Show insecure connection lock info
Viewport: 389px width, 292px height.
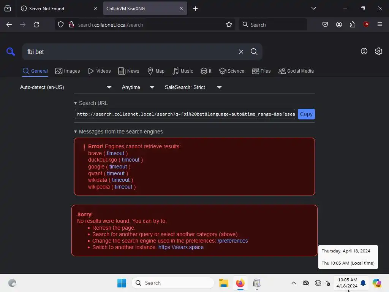coord(71,25)
